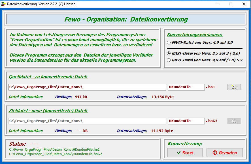Select the target HKundenFile filename field
This screenshot has width=251, height=164.
click(186, 121)
